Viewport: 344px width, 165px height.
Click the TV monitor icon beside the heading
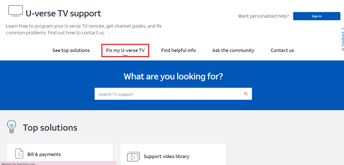(x=16, y=11)
